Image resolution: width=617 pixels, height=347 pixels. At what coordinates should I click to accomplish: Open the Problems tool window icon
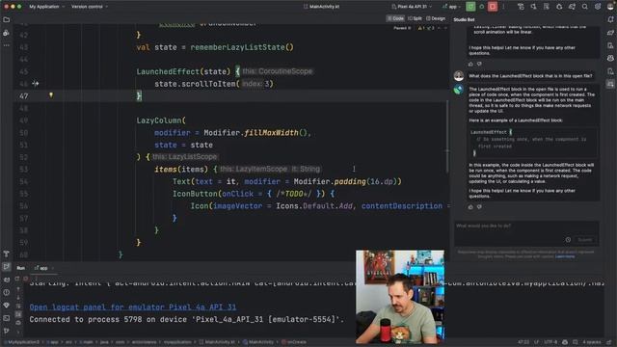tap(7, 292)
